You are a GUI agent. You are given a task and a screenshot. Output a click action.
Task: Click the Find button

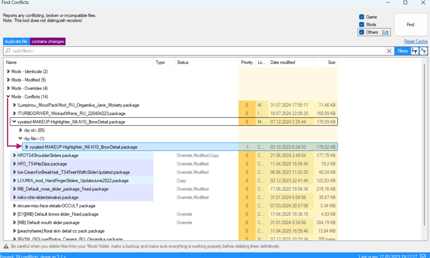tap(411, 25)
